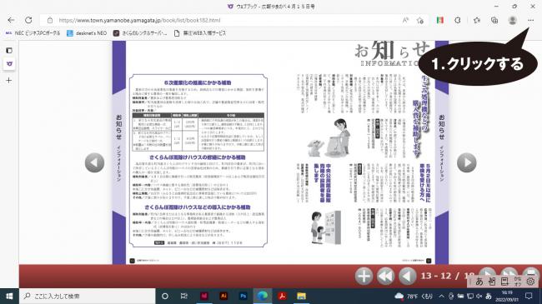Toggle taskbar IME indicator あ
The height and width of the screenshot is (304, 542).
pos(488,296)
